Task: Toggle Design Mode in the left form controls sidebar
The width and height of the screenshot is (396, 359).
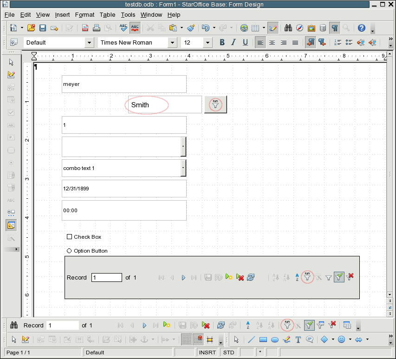Action: point(12,74)
